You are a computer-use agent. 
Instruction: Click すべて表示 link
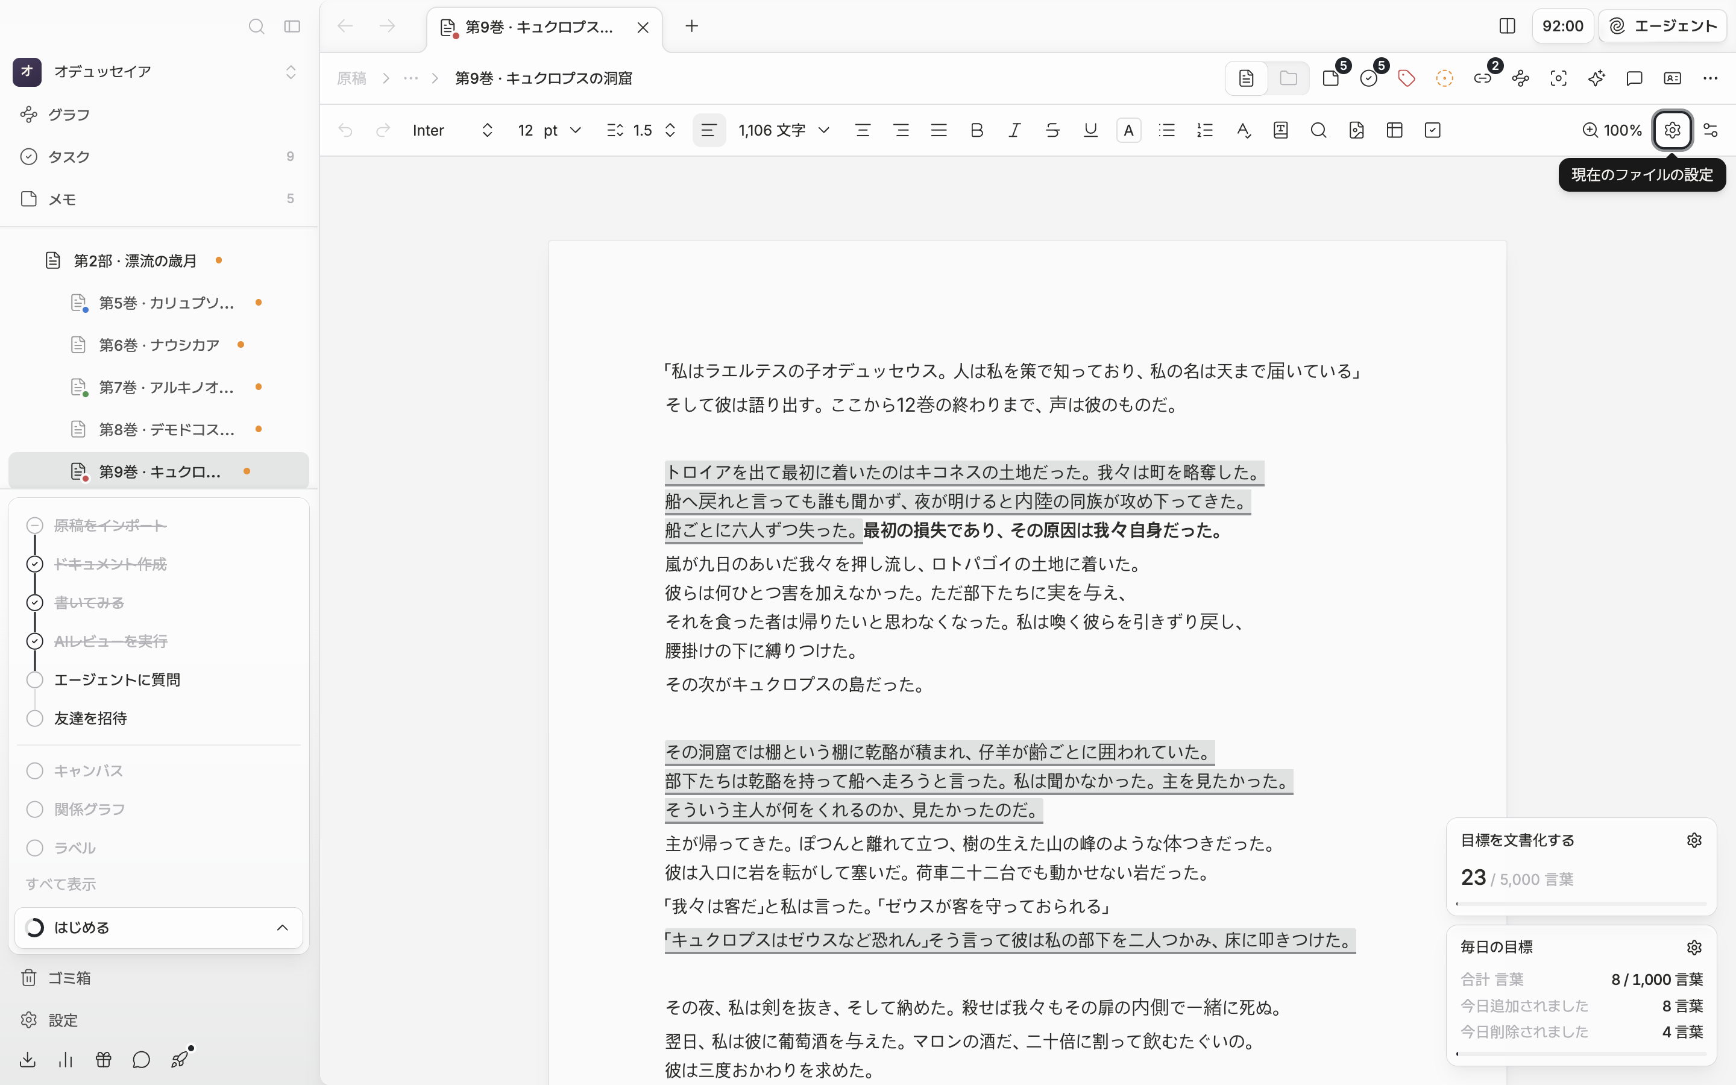[x=61, y=884]
